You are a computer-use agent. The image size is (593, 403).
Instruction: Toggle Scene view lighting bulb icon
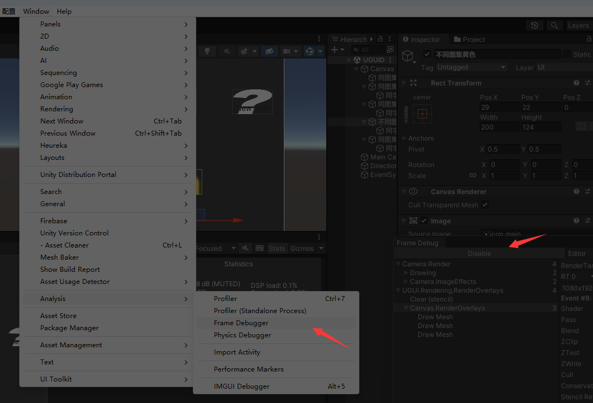point(207,51)
